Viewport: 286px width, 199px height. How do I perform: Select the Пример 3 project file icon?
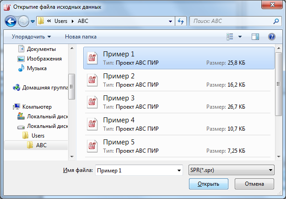tap(92, 102)
